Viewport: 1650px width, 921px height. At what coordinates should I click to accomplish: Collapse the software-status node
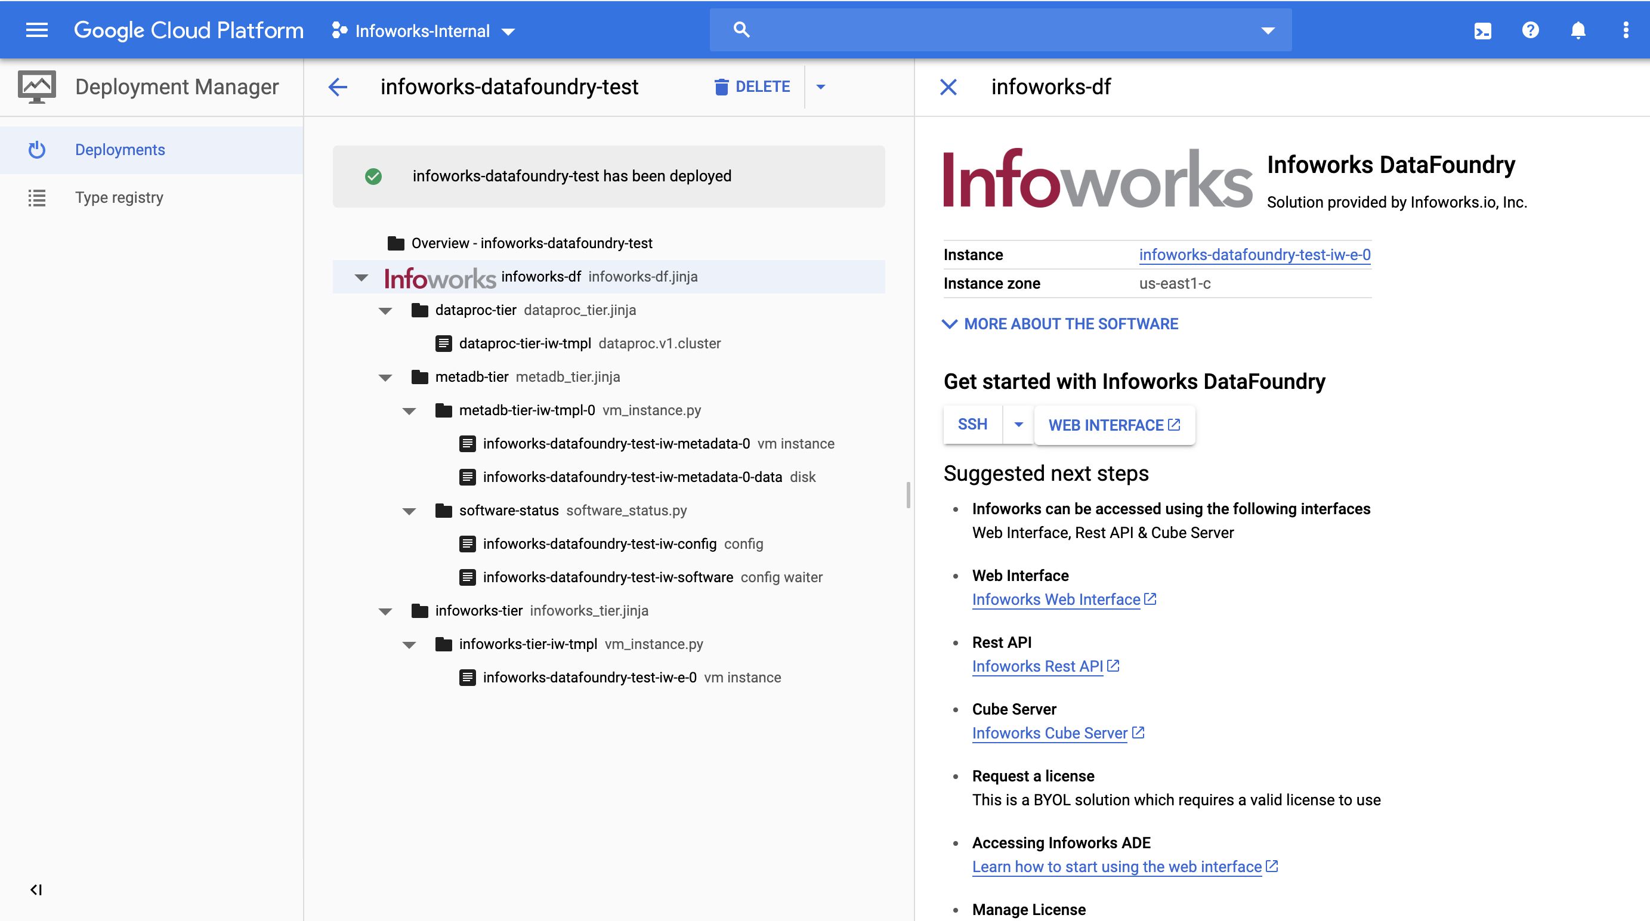[x=409, y=511]
